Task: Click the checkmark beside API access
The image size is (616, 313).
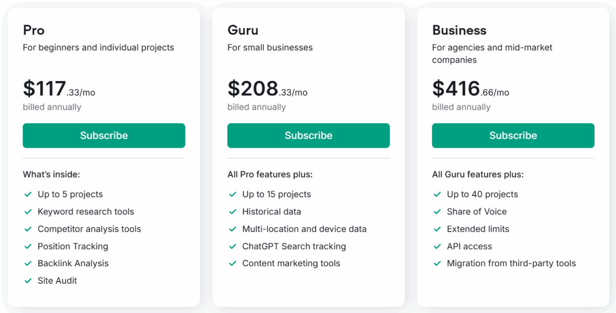Action: coord(437,246)
